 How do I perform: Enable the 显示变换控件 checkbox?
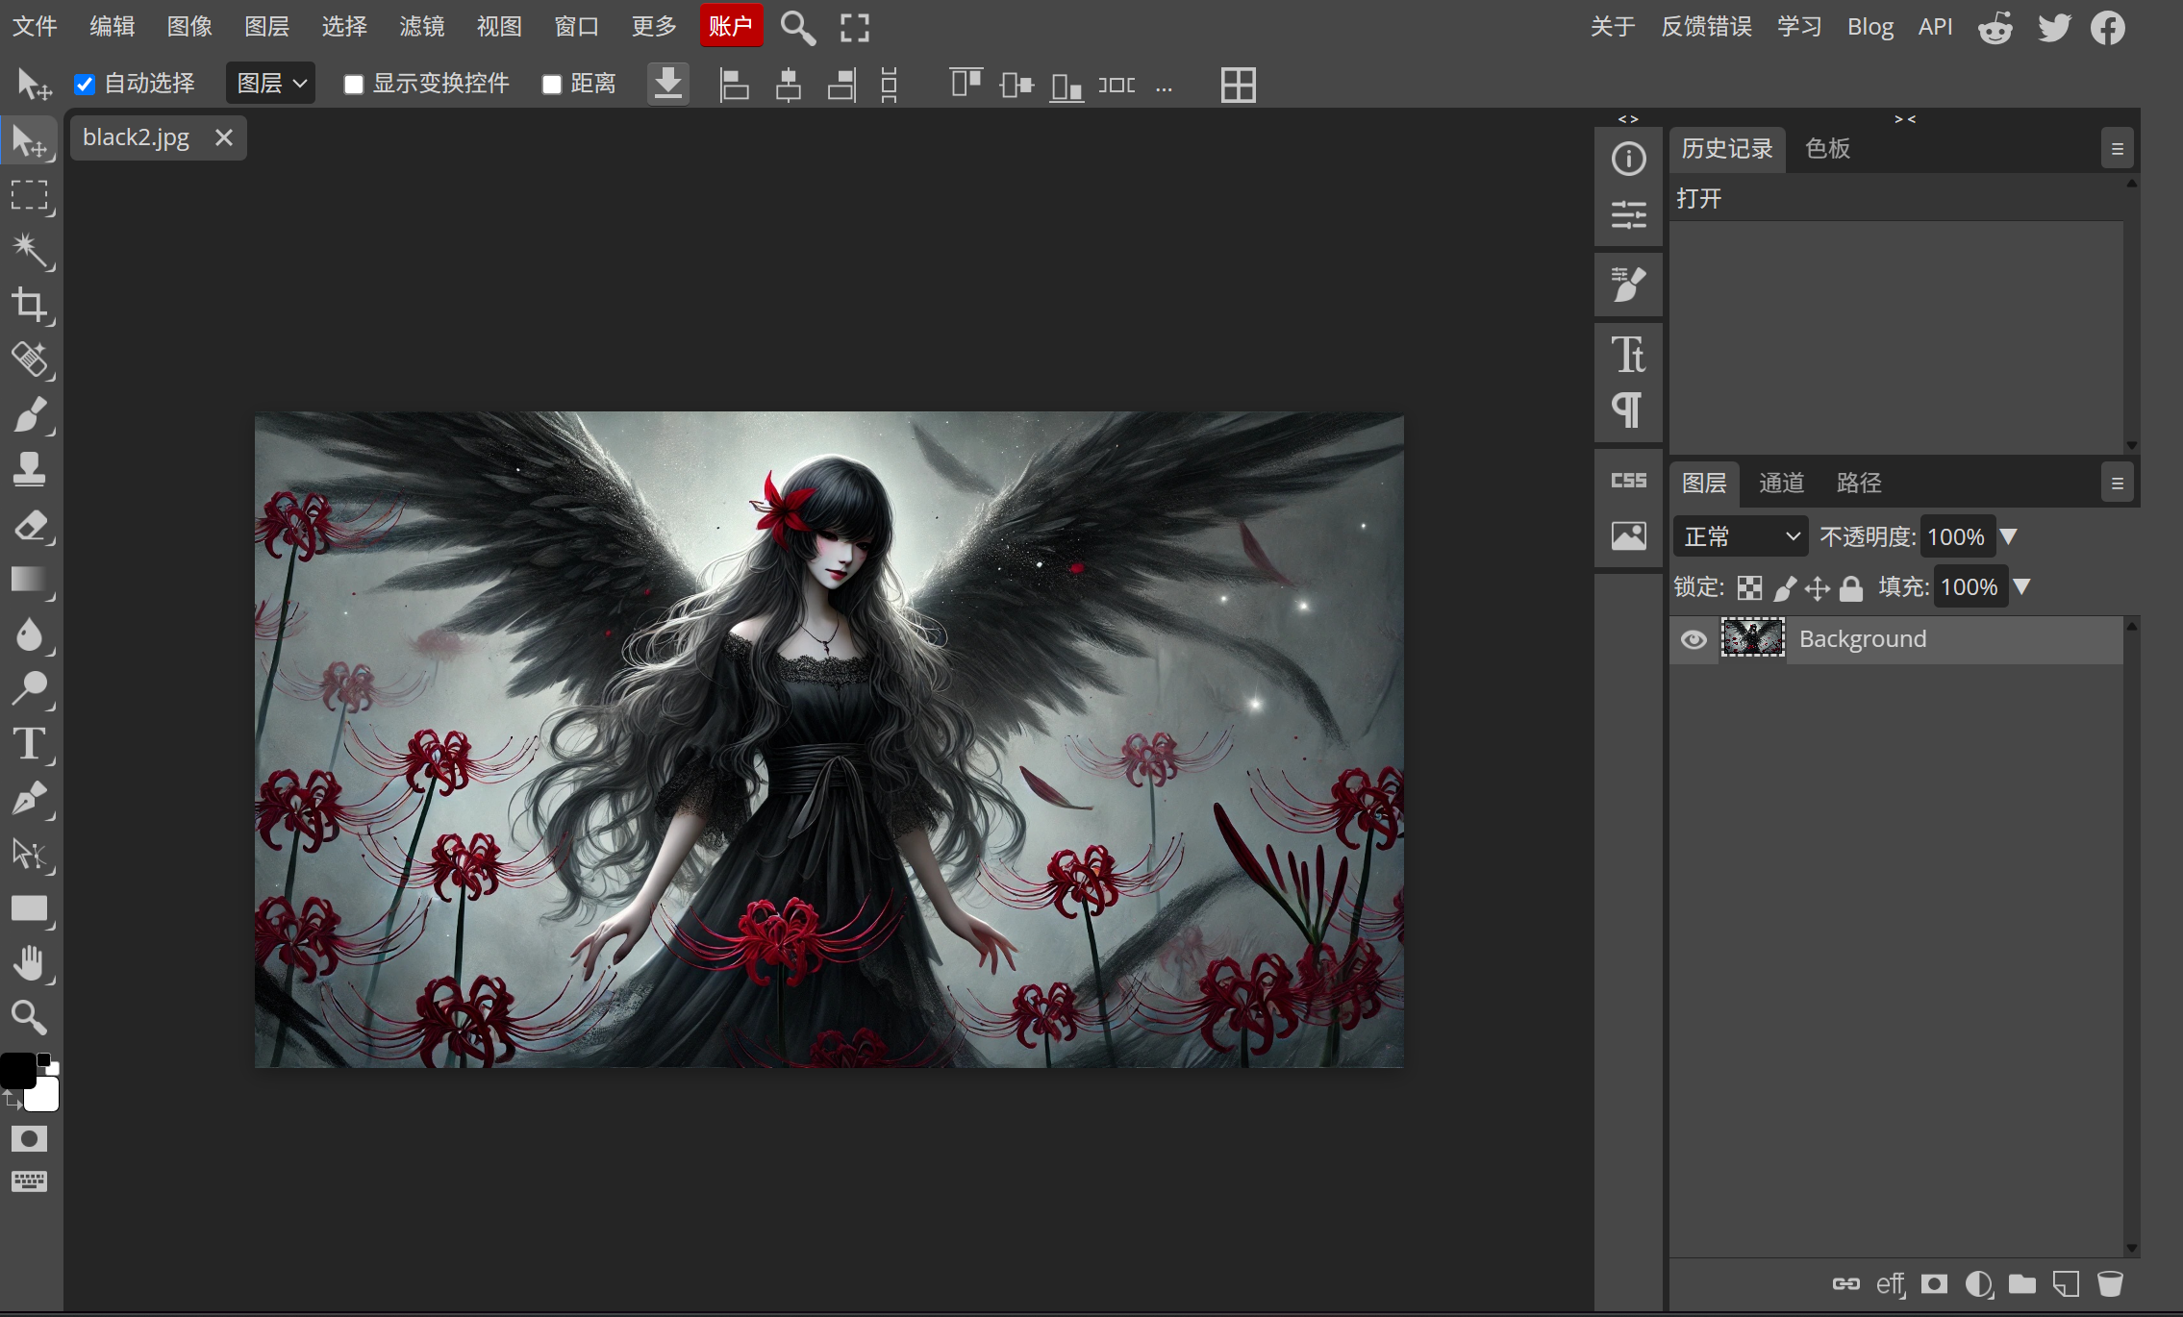[354, 85]
